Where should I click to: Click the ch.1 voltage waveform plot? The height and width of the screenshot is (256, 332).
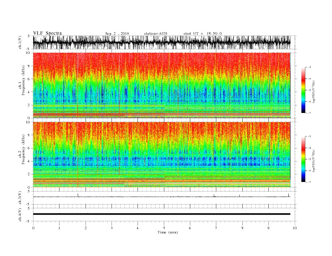point(161,42)
